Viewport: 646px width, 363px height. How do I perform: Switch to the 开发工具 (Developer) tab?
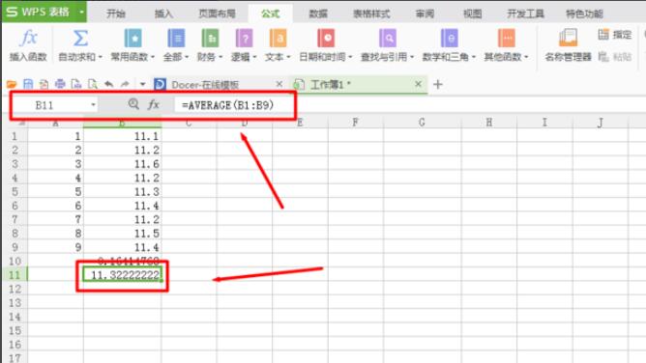(x=525, y=14)
